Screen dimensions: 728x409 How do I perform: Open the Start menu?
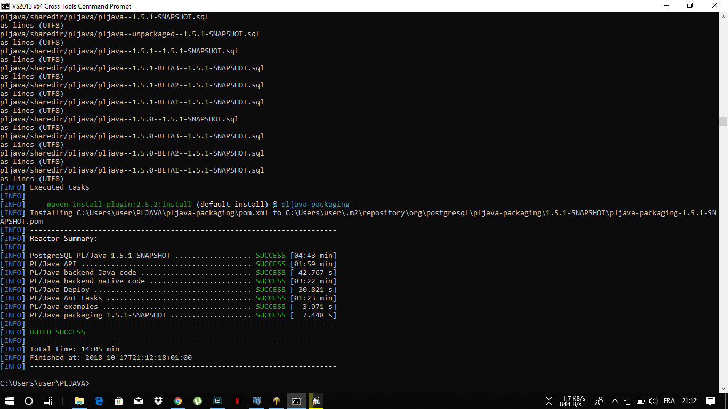(10, 401)
